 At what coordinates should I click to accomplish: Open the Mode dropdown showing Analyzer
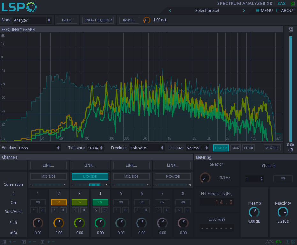(32, 20)
